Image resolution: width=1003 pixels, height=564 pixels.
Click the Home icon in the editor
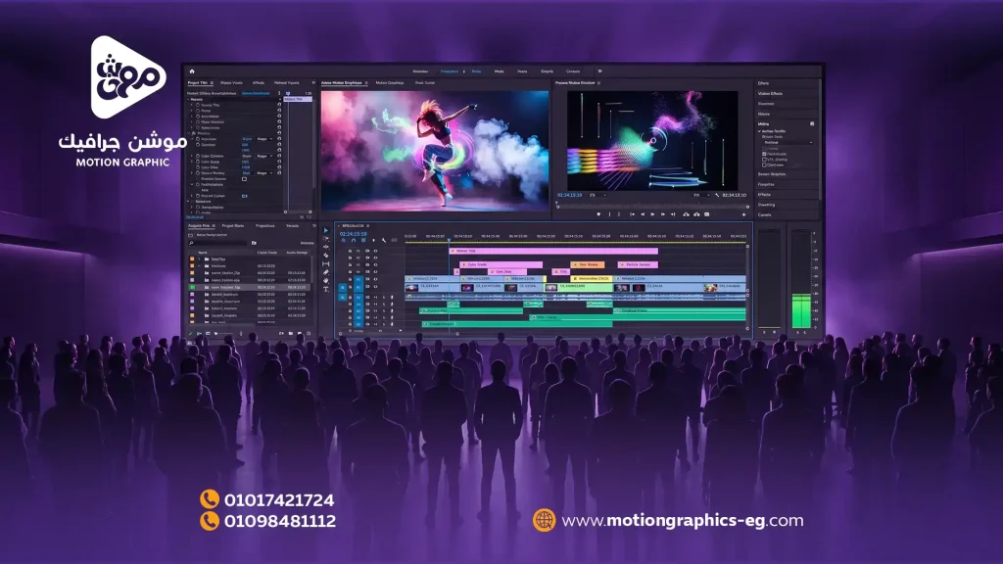click(192, 70)
